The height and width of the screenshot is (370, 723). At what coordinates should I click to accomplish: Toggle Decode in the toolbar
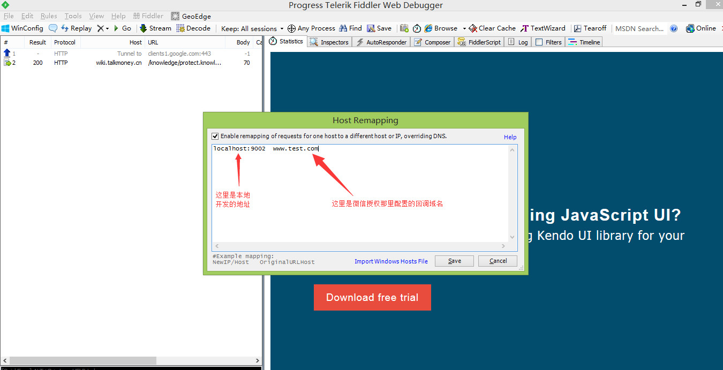coord(194,28)
